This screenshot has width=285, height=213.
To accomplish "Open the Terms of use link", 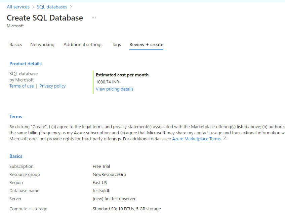I will (22, 86).
